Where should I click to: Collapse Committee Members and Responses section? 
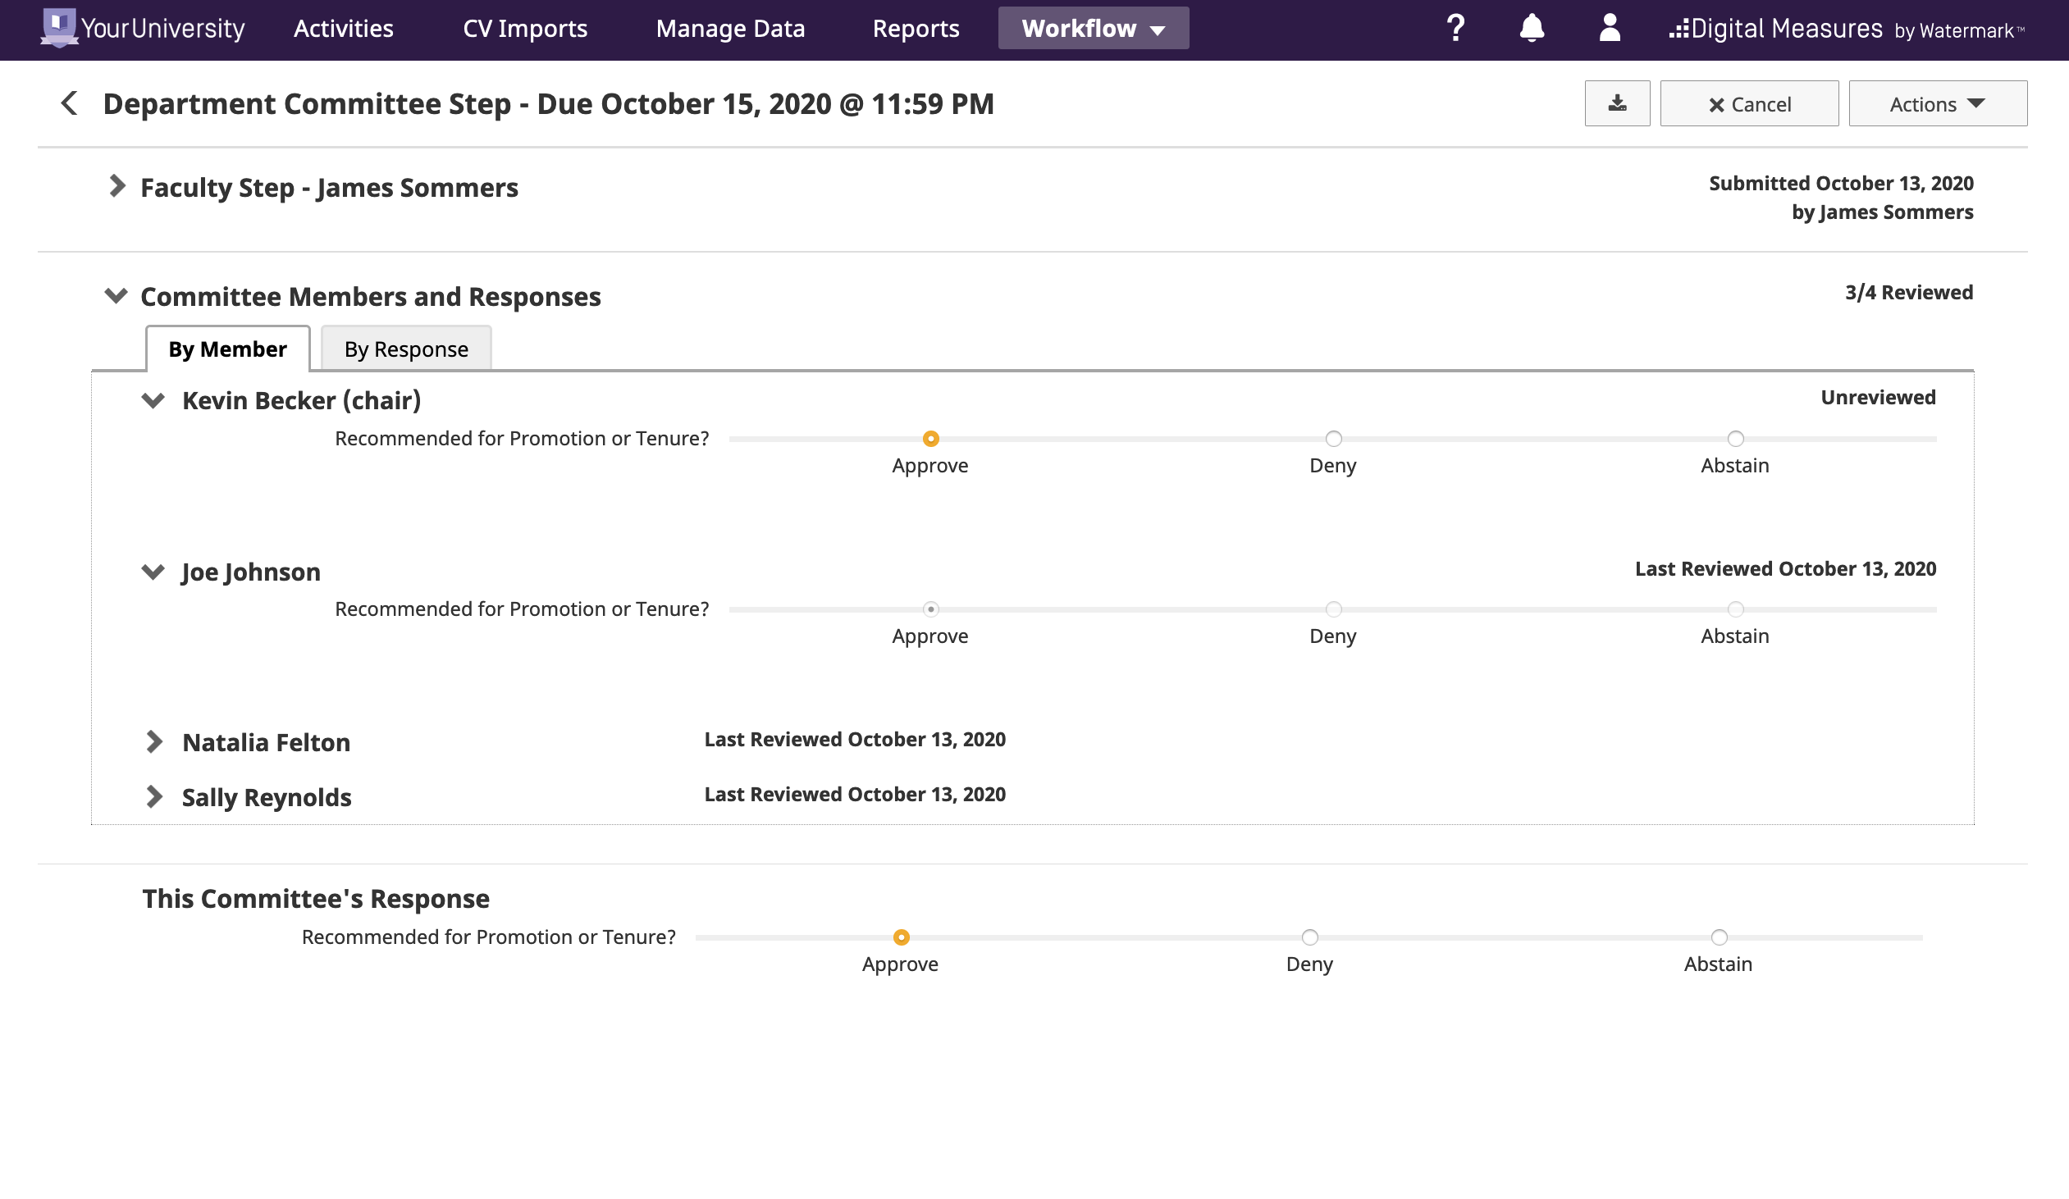pyautogui.click(x=116, y=295)
